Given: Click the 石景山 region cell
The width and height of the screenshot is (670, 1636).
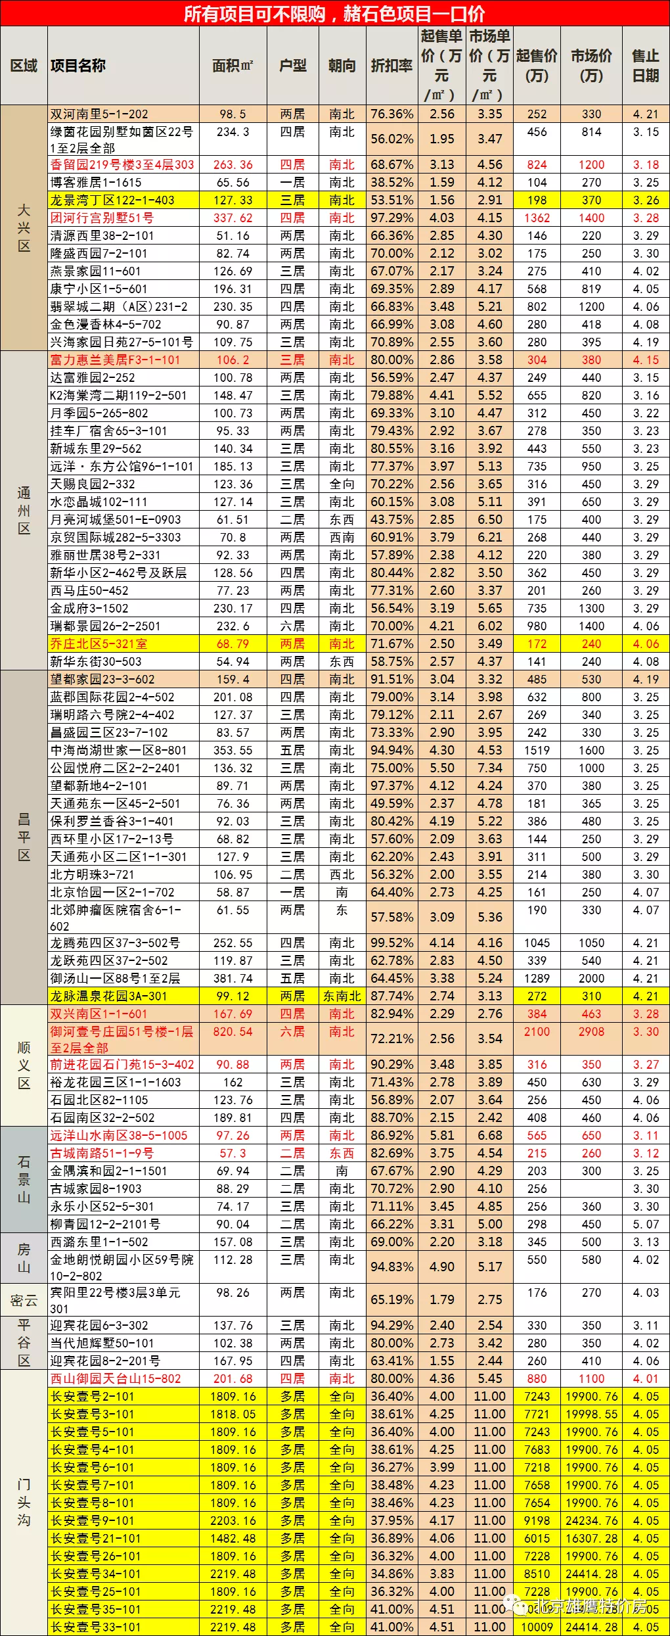Looking at the screenshot, I should (x=24, y=1179).
